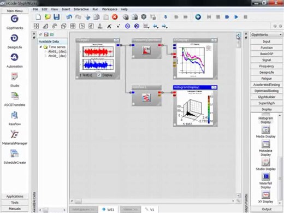Screen dimensions: 284x213
Task: Click the Manuals section button
Action: [x=15, y=209]
